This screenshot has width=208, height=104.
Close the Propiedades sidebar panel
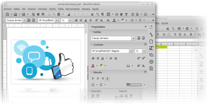point(146,27)
